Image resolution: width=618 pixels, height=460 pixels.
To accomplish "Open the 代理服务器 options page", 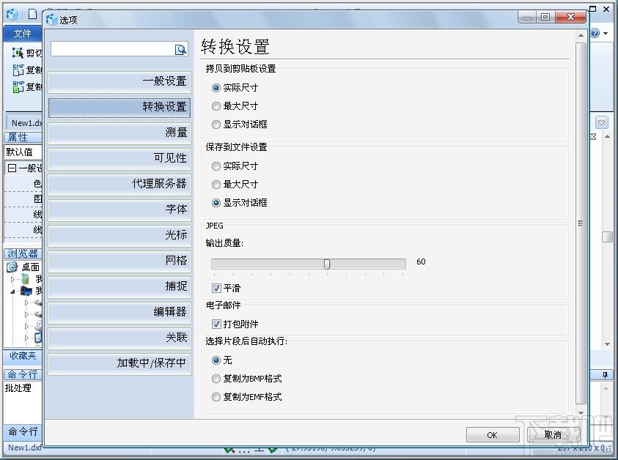I will pos(119,184).
